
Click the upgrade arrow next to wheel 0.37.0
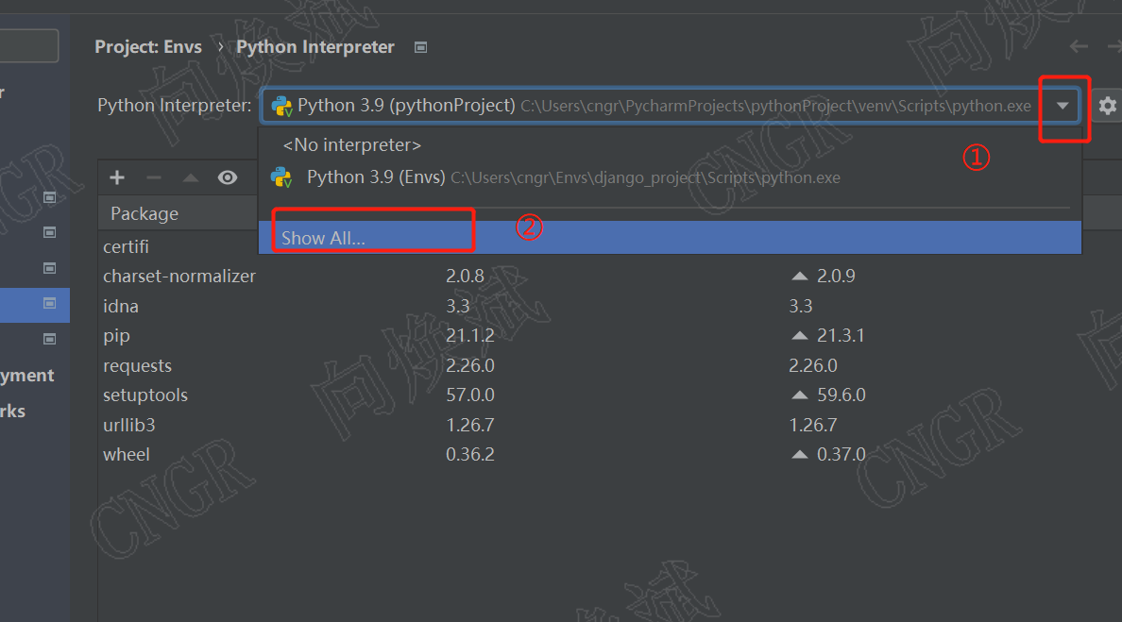point(800,454)
